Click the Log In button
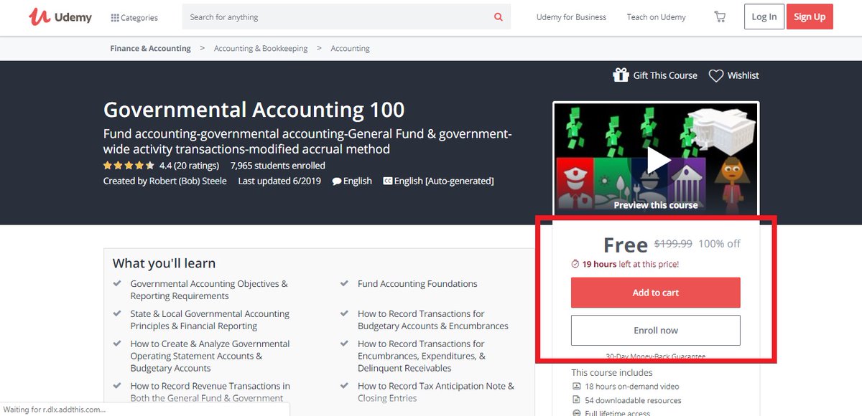This screenshot has width=862, height=416. (x=764, y=17)
